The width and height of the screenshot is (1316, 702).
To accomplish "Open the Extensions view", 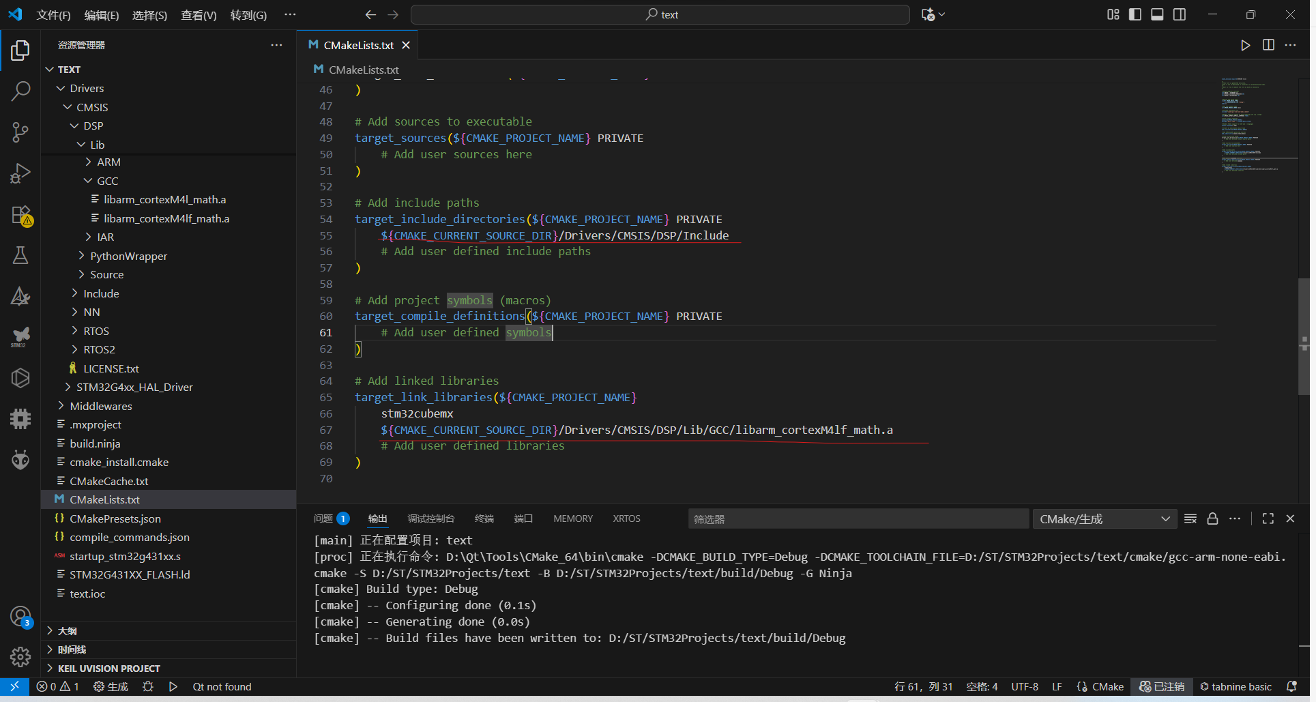I will [x=20, y=215].
